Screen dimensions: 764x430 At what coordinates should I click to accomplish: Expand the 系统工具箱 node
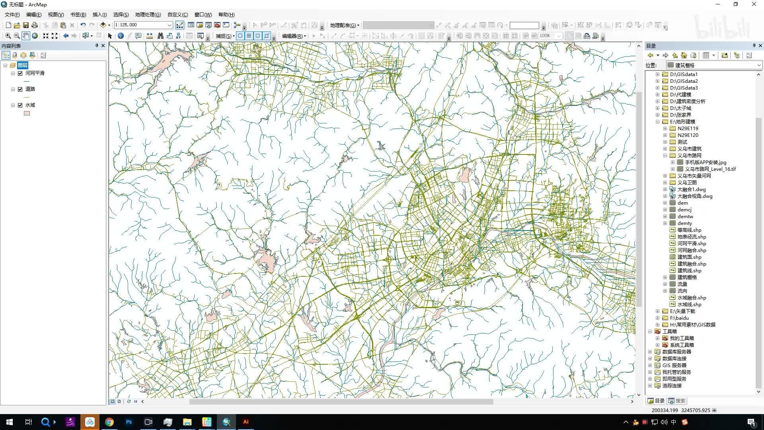point(657,345)
